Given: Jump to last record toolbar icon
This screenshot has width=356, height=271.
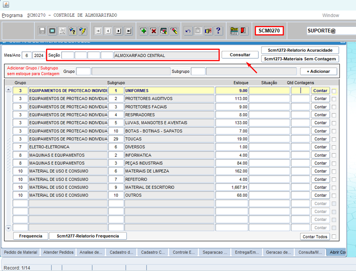Looking at the screenshot, I should pos(129,31).
